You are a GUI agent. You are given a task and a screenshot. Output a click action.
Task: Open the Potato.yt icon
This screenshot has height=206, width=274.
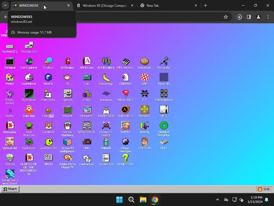(144, 63)
